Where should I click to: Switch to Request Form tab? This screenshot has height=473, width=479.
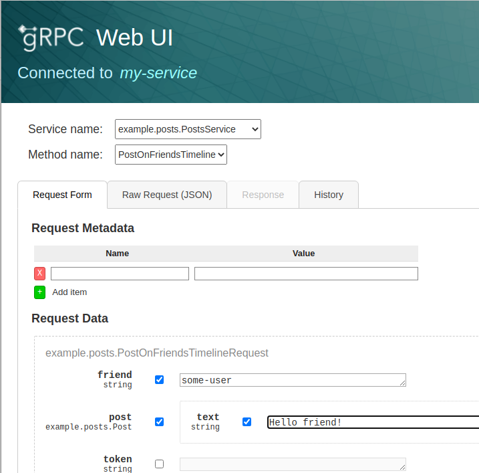[x=62, y=195]
